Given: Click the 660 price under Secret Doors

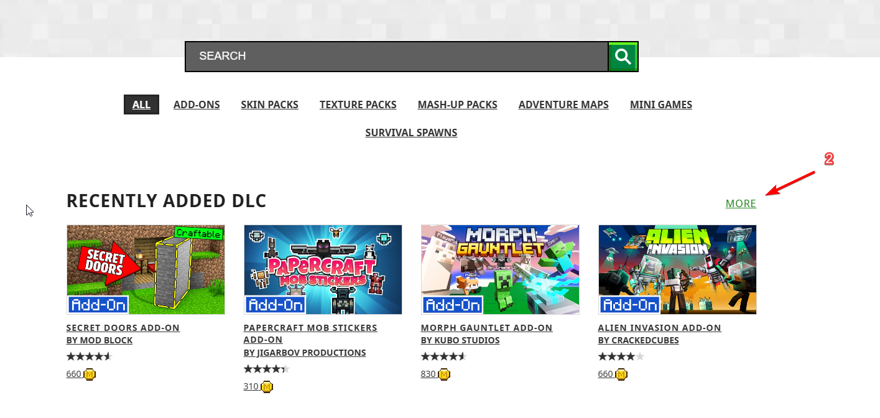Looking at the screenshot, I should pos(74,374).
